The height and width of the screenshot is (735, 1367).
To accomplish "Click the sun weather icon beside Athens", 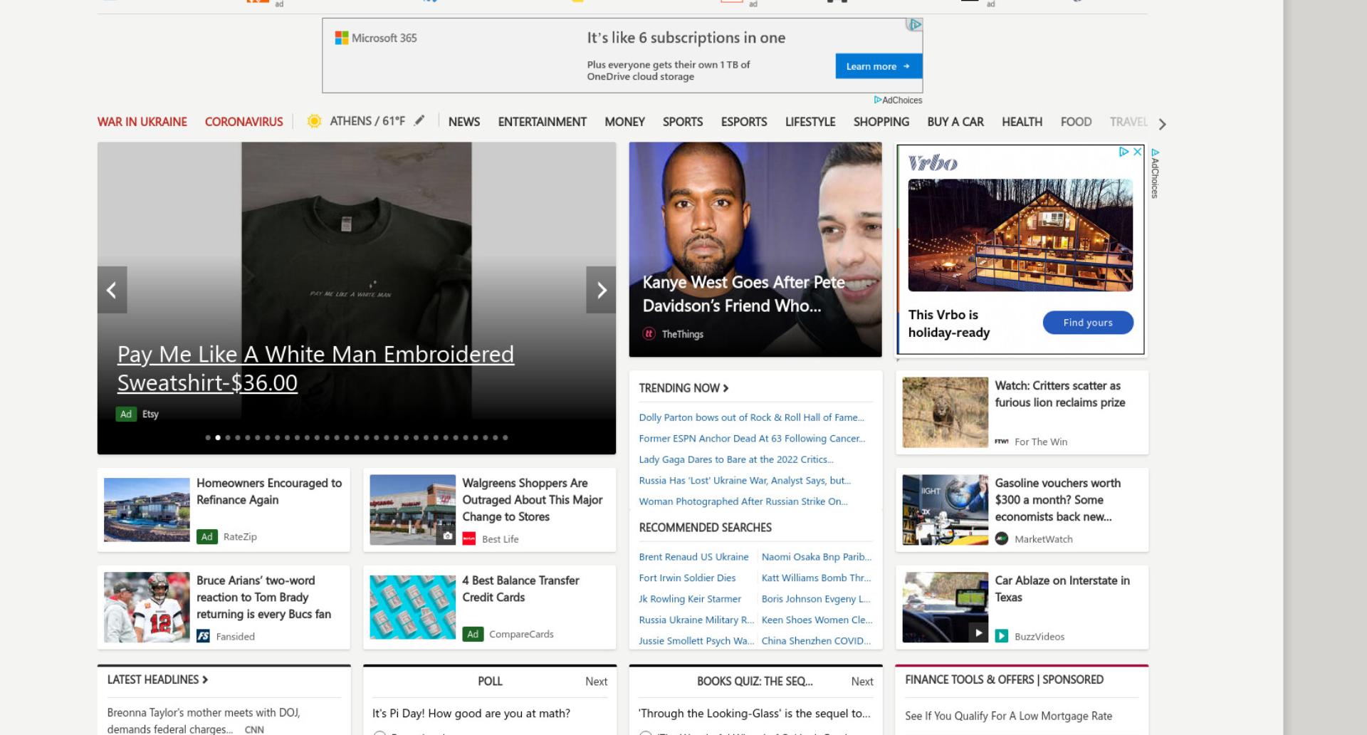I will pos(314,121).
